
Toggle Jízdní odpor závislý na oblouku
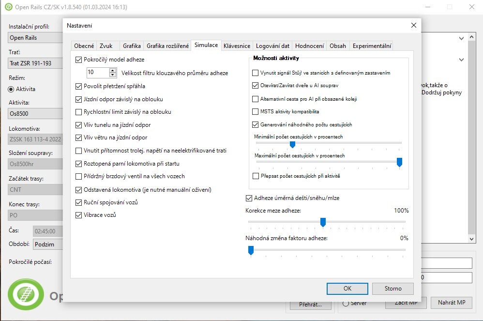[78, 99]
